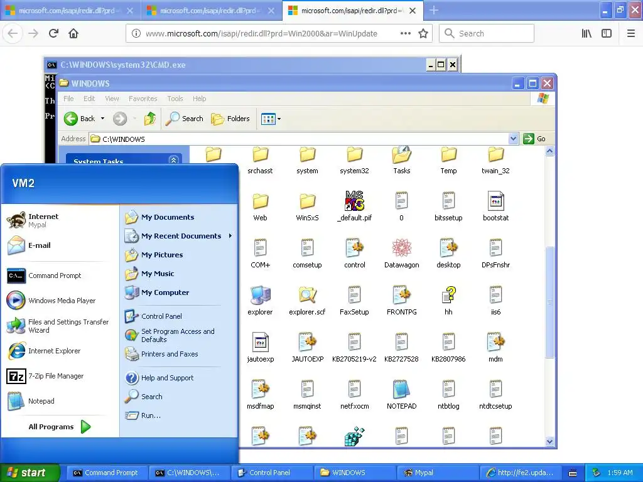Viewport: 643px width, 482px height.
Task: Select the explorer application icon
Action: pyautogui.click(x=260, y=301)
